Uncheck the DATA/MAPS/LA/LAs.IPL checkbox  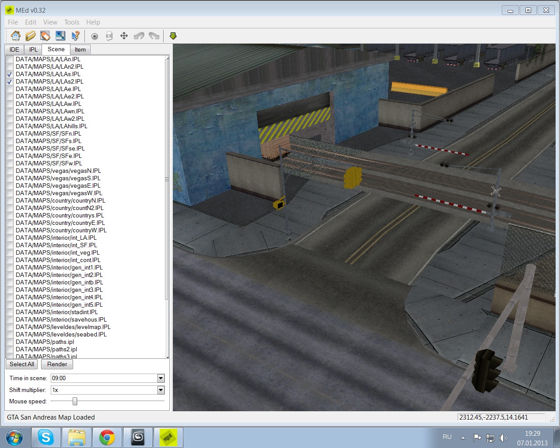click(x=10, y=74)
